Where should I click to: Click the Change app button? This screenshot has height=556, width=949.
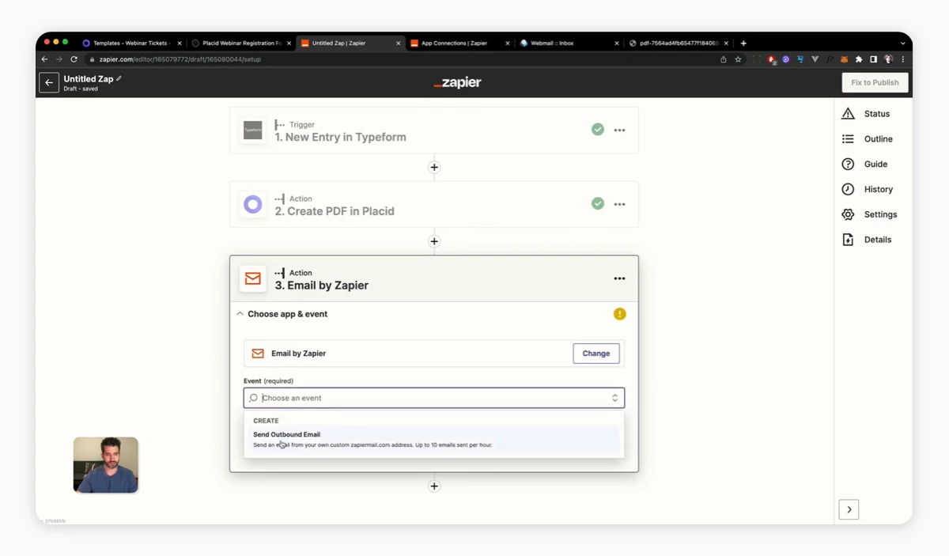click(596, 354)
